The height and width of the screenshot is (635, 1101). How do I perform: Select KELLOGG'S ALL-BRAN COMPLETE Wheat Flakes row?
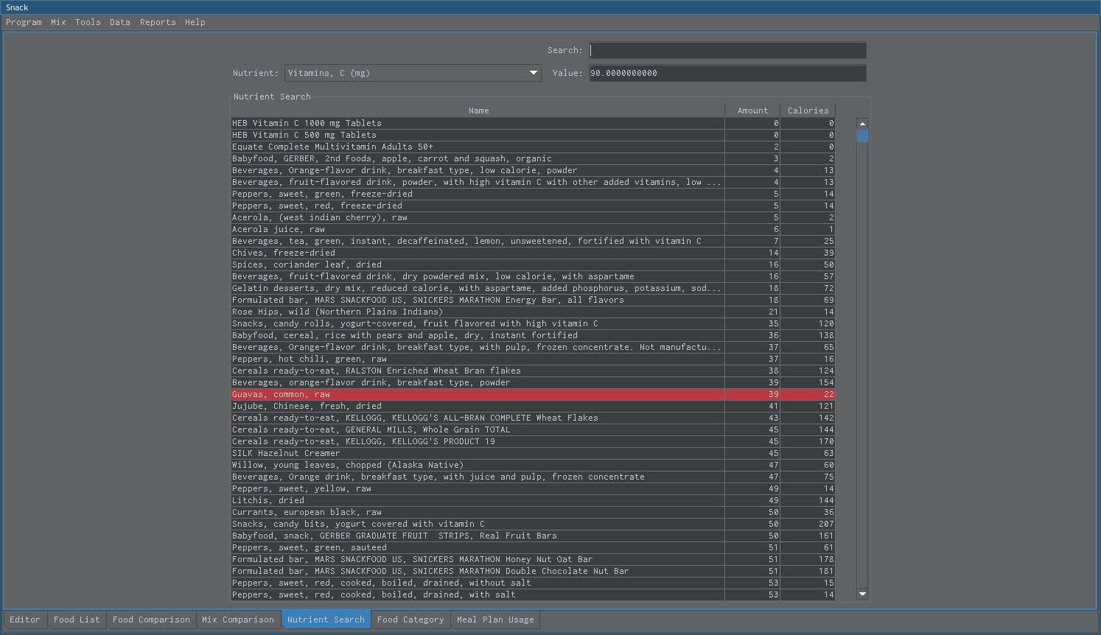(533, 418)
